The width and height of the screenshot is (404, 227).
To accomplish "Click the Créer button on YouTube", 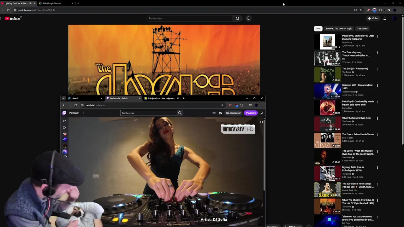I will click(x=373, y=18).
